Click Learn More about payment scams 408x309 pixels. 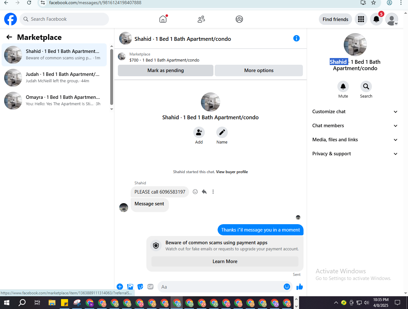pos(225,261)
